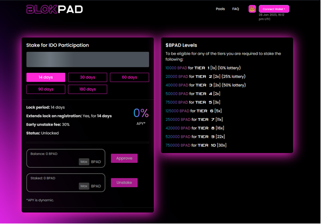321x224 pixels.
Task: Click the '28 Jan 2023' timestamp text
Action: coord(271,17)
